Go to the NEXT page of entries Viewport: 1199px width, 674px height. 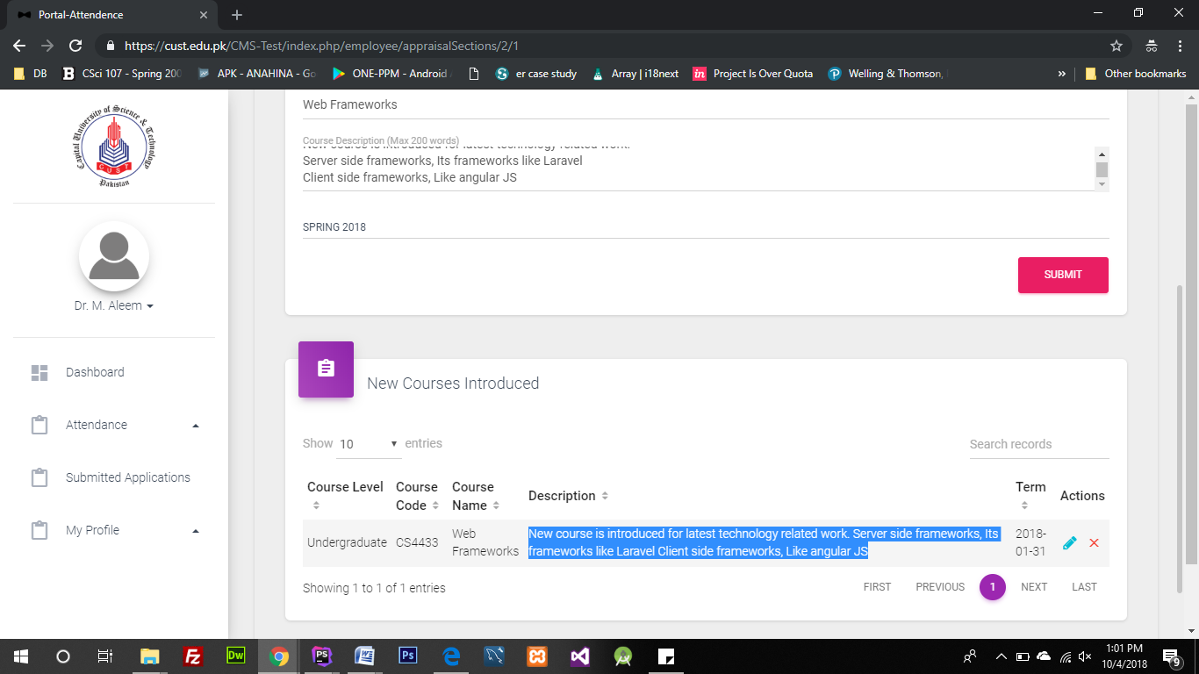click(x=1033, y=587)
